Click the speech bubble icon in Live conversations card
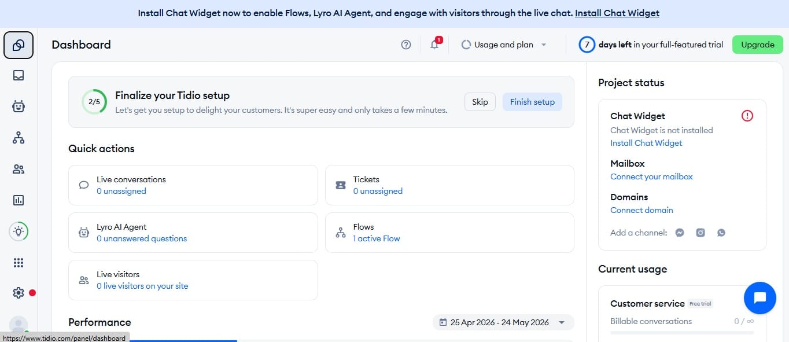Screen dimensions: 789x342 pos(84,185)
